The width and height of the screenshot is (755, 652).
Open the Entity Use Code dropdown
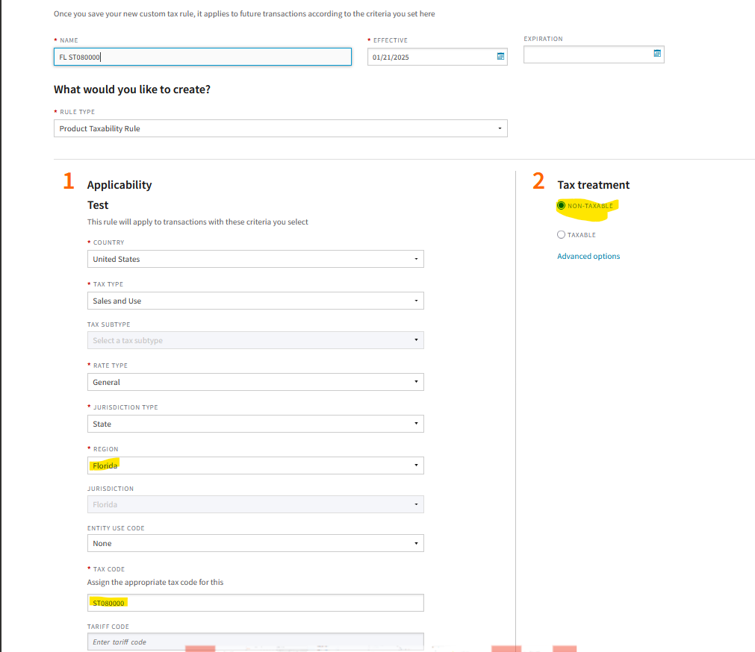coord(255,543)
